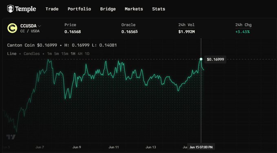This screenshot has height=153, width=277.
Task: Click the Jun 15 07:00 PM time label
Action: pyautogui.click(x=201, y=147)
